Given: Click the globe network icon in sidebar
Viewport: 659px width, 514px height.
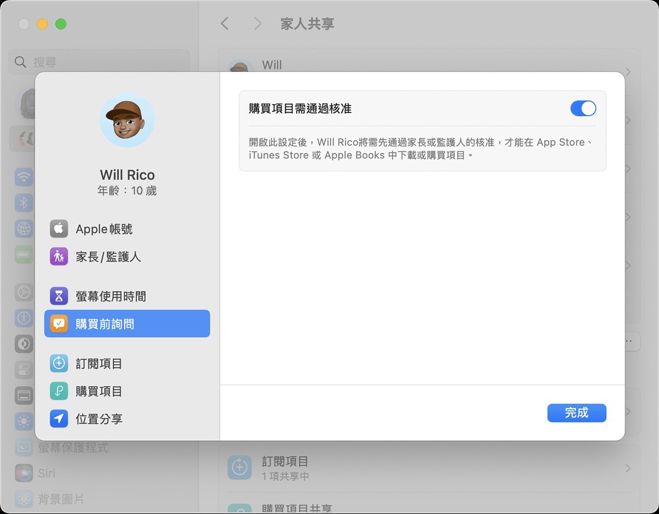Looking at the screenshot, I should click(x=24, y=229).
